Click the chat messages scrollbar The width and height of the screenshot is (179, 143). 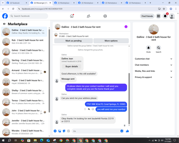[x=129, y=99]
